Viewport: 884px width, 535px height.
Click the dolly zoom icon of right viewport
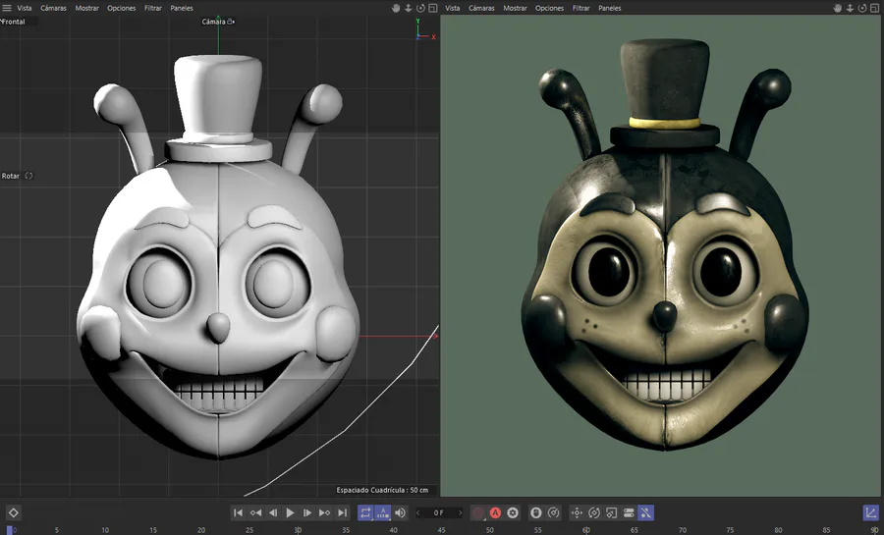[x=851, y=8]
